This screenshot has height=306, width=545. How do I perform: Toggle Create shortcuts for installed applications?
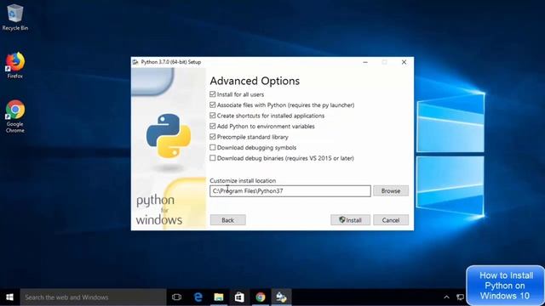[213, 116]
